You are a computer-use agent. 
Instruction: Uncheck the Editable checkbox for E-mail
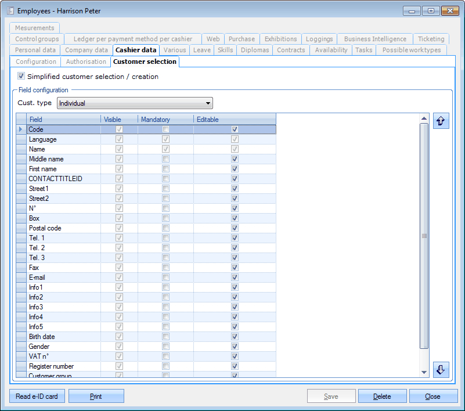235,277
